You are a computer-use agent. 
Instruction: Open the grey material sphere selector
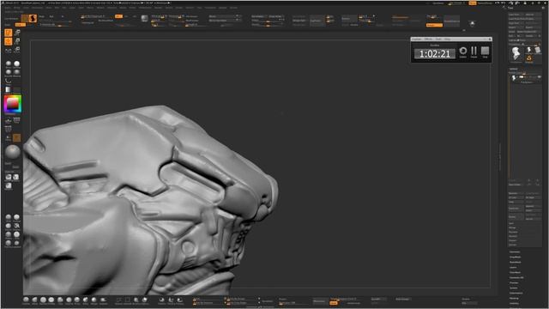click(x=13, y=153)
